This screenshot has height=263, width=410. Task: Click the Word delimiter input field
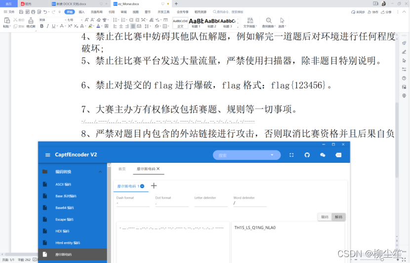(250, 203)
